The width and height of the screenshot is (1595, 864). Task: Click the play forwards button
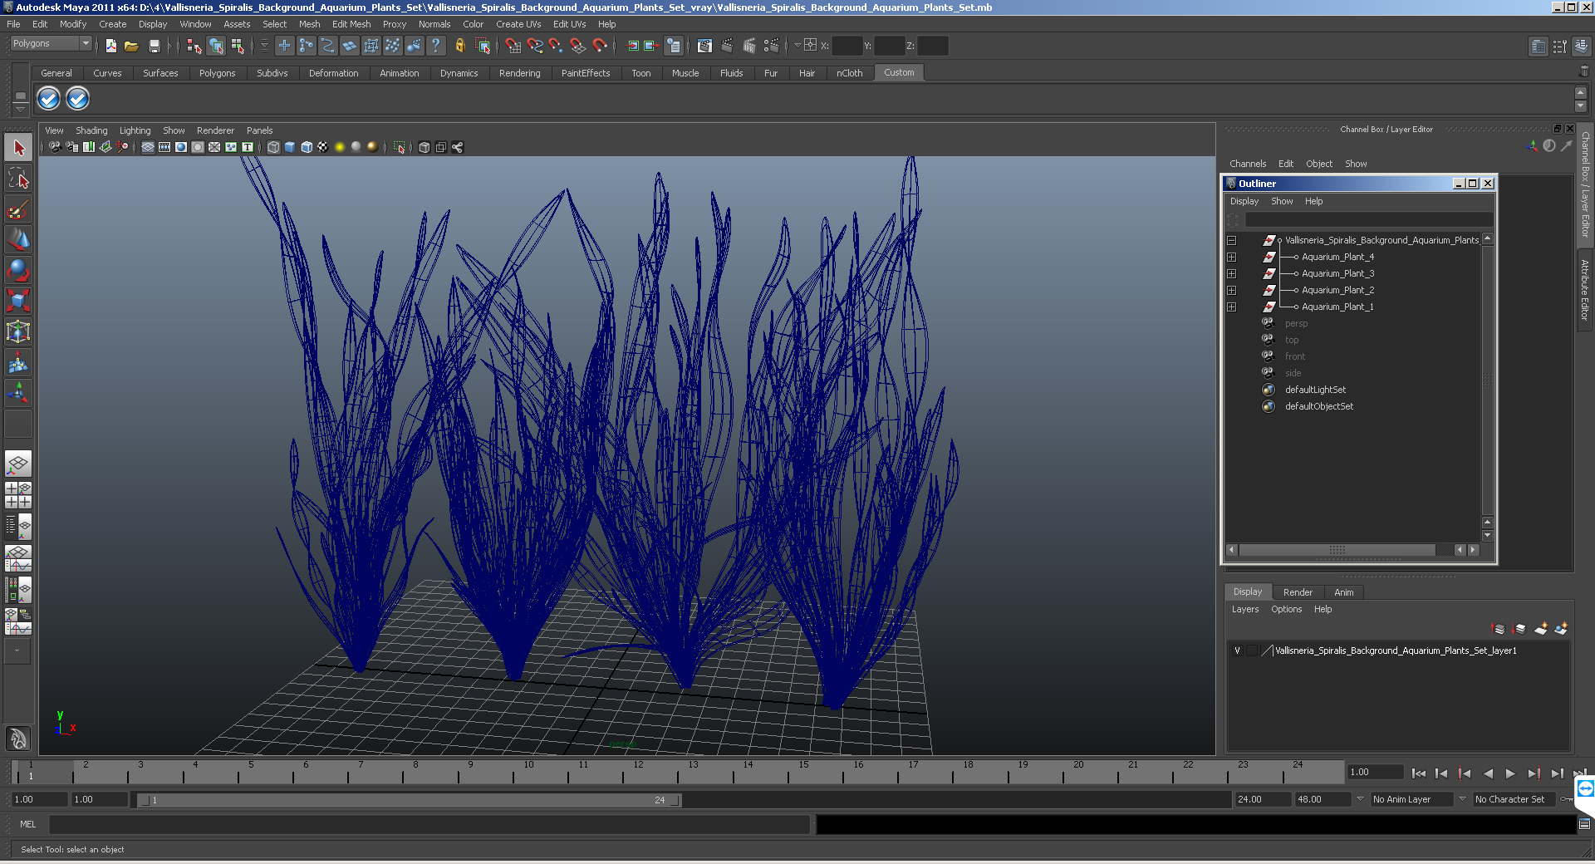pyautogui.click(x=1510, y=773)
